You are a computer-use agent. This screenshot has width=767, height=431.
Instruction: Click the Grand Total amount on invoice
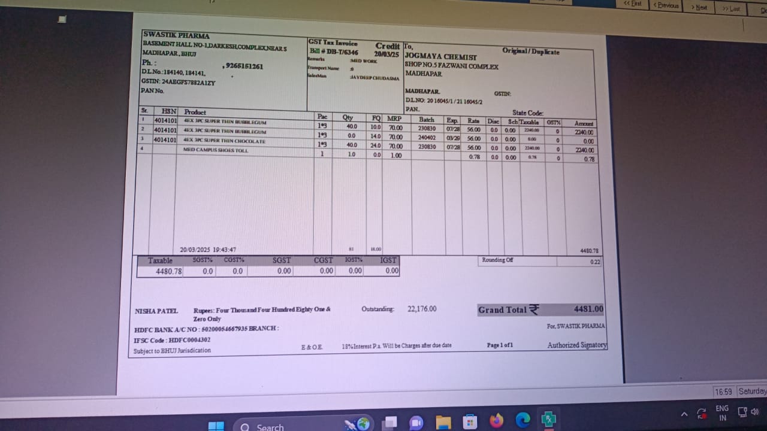coord(588,309)
